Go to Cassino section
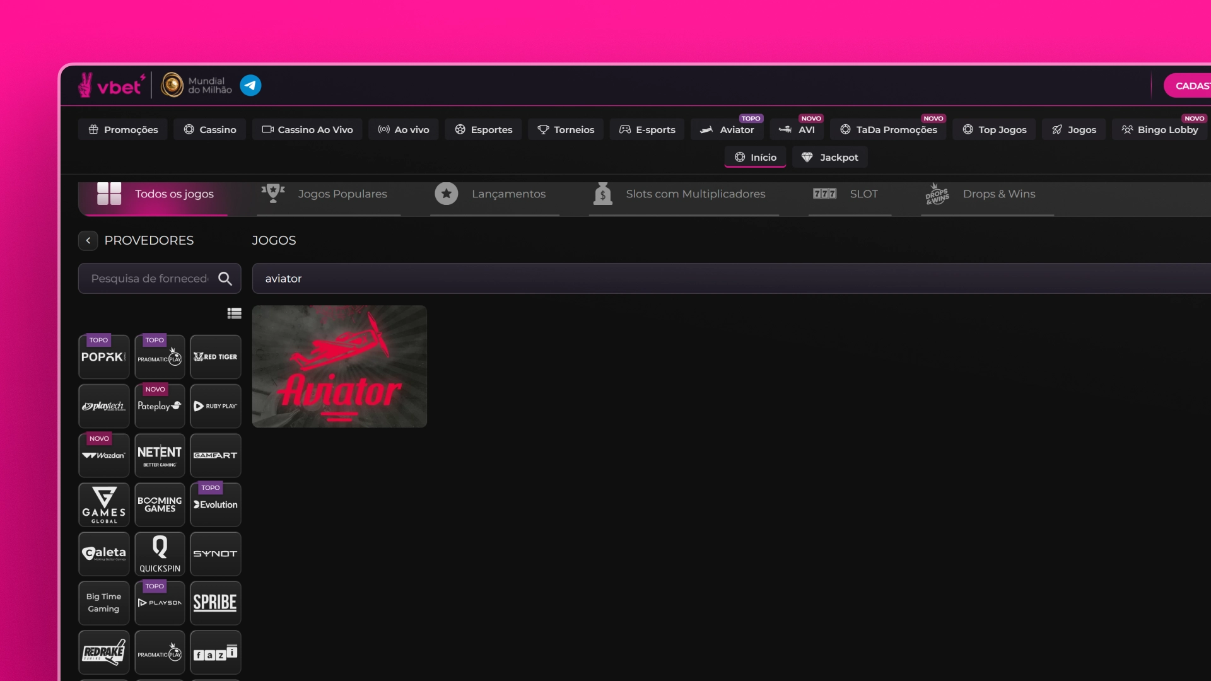Viewport: 1211px width, 681px height. click(x=210, y=129)
